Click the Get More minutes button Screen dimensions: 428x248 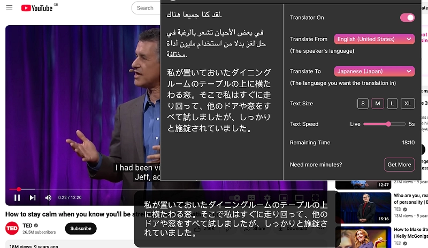pos(399,165)
